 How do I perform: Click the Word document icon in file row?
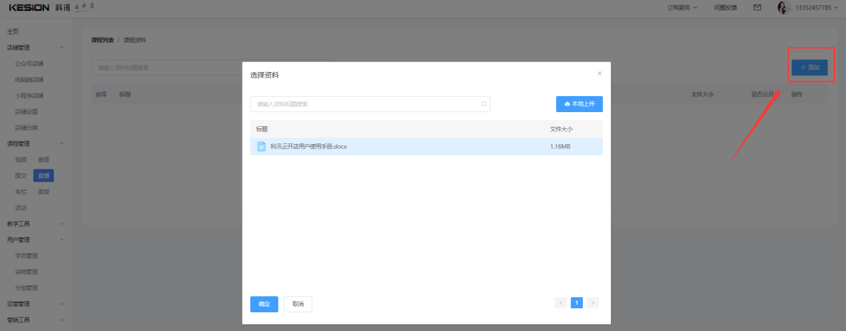[x=261, y=147]
